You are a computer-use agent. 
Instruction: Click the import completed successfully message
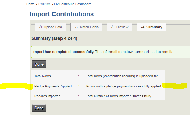click(103, 52)
